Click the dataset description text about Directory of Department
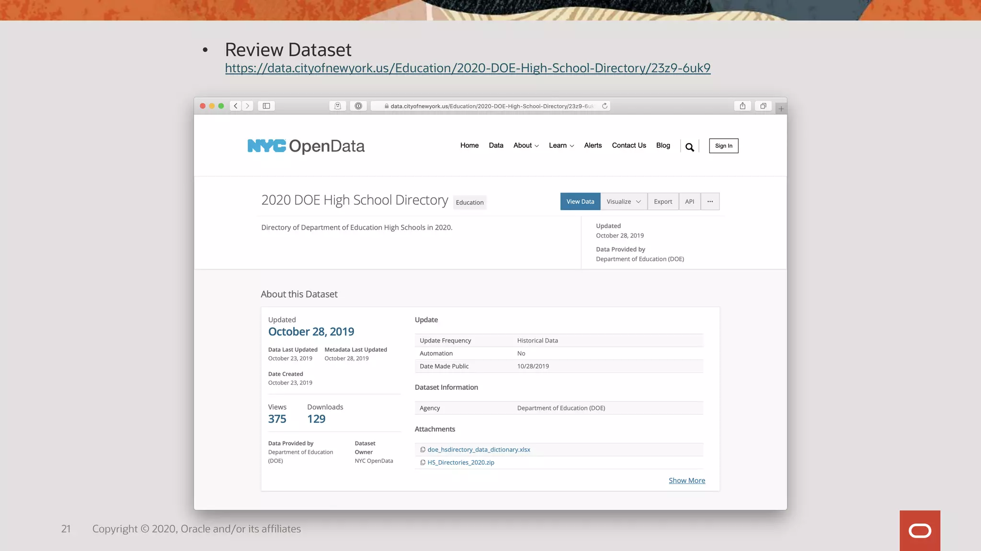The height and width of the screenshot is (551, 981). (x=357, y=228)
